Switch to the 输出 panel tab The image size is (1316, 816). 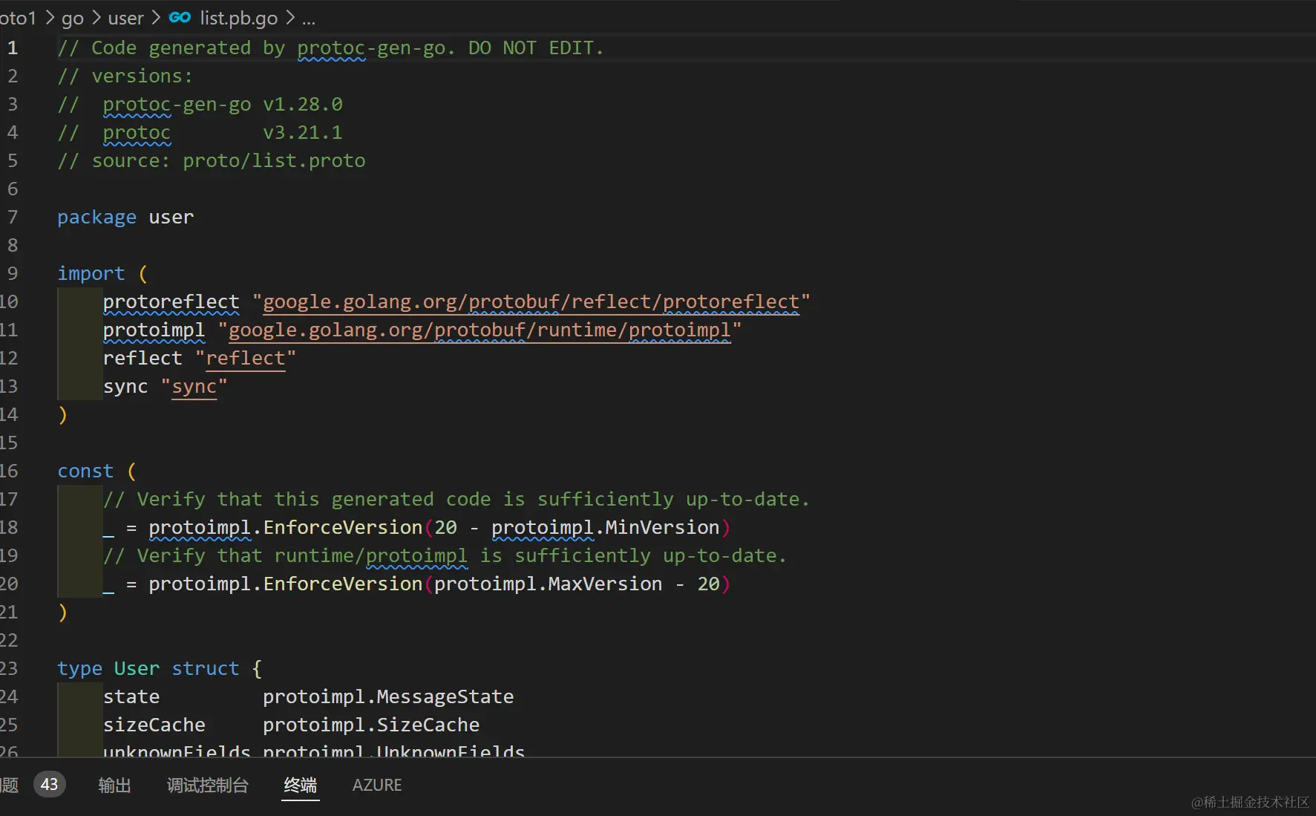point(114,785)
